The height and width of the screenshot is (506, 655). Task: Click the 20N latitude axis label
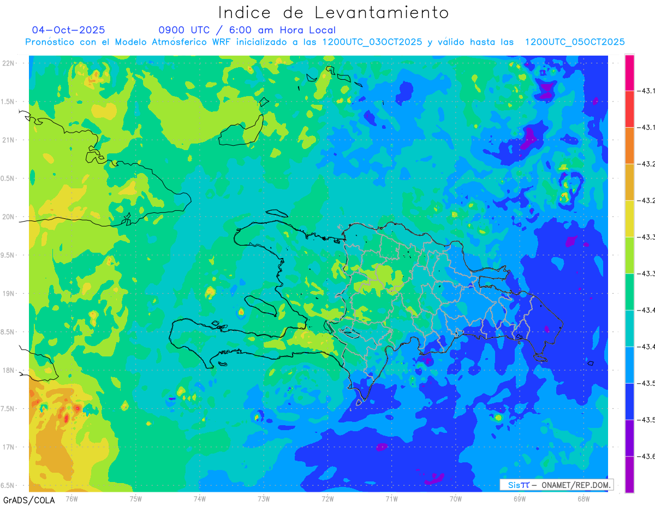(9, 217)
